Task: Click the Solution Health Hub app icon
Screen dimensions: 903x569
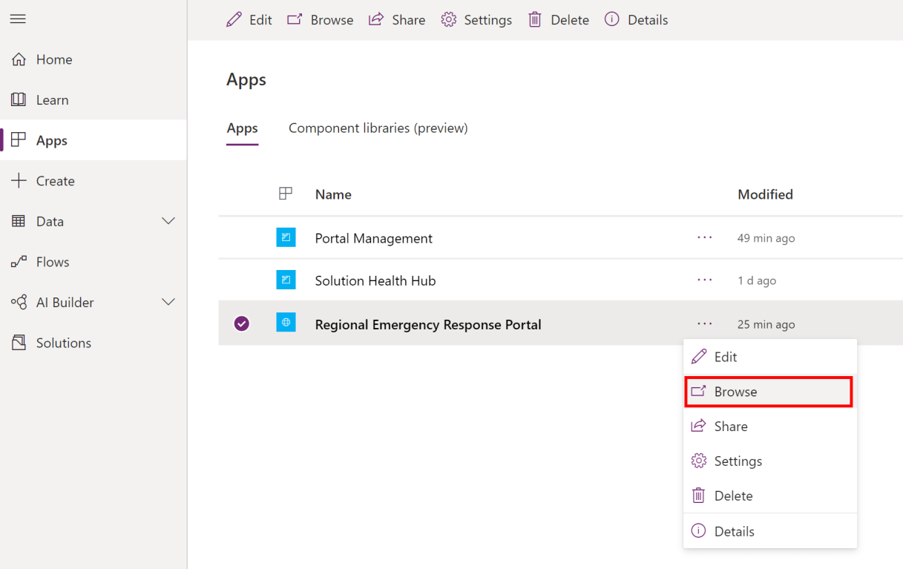Action: pyautogui.click(x=286, y=280)
